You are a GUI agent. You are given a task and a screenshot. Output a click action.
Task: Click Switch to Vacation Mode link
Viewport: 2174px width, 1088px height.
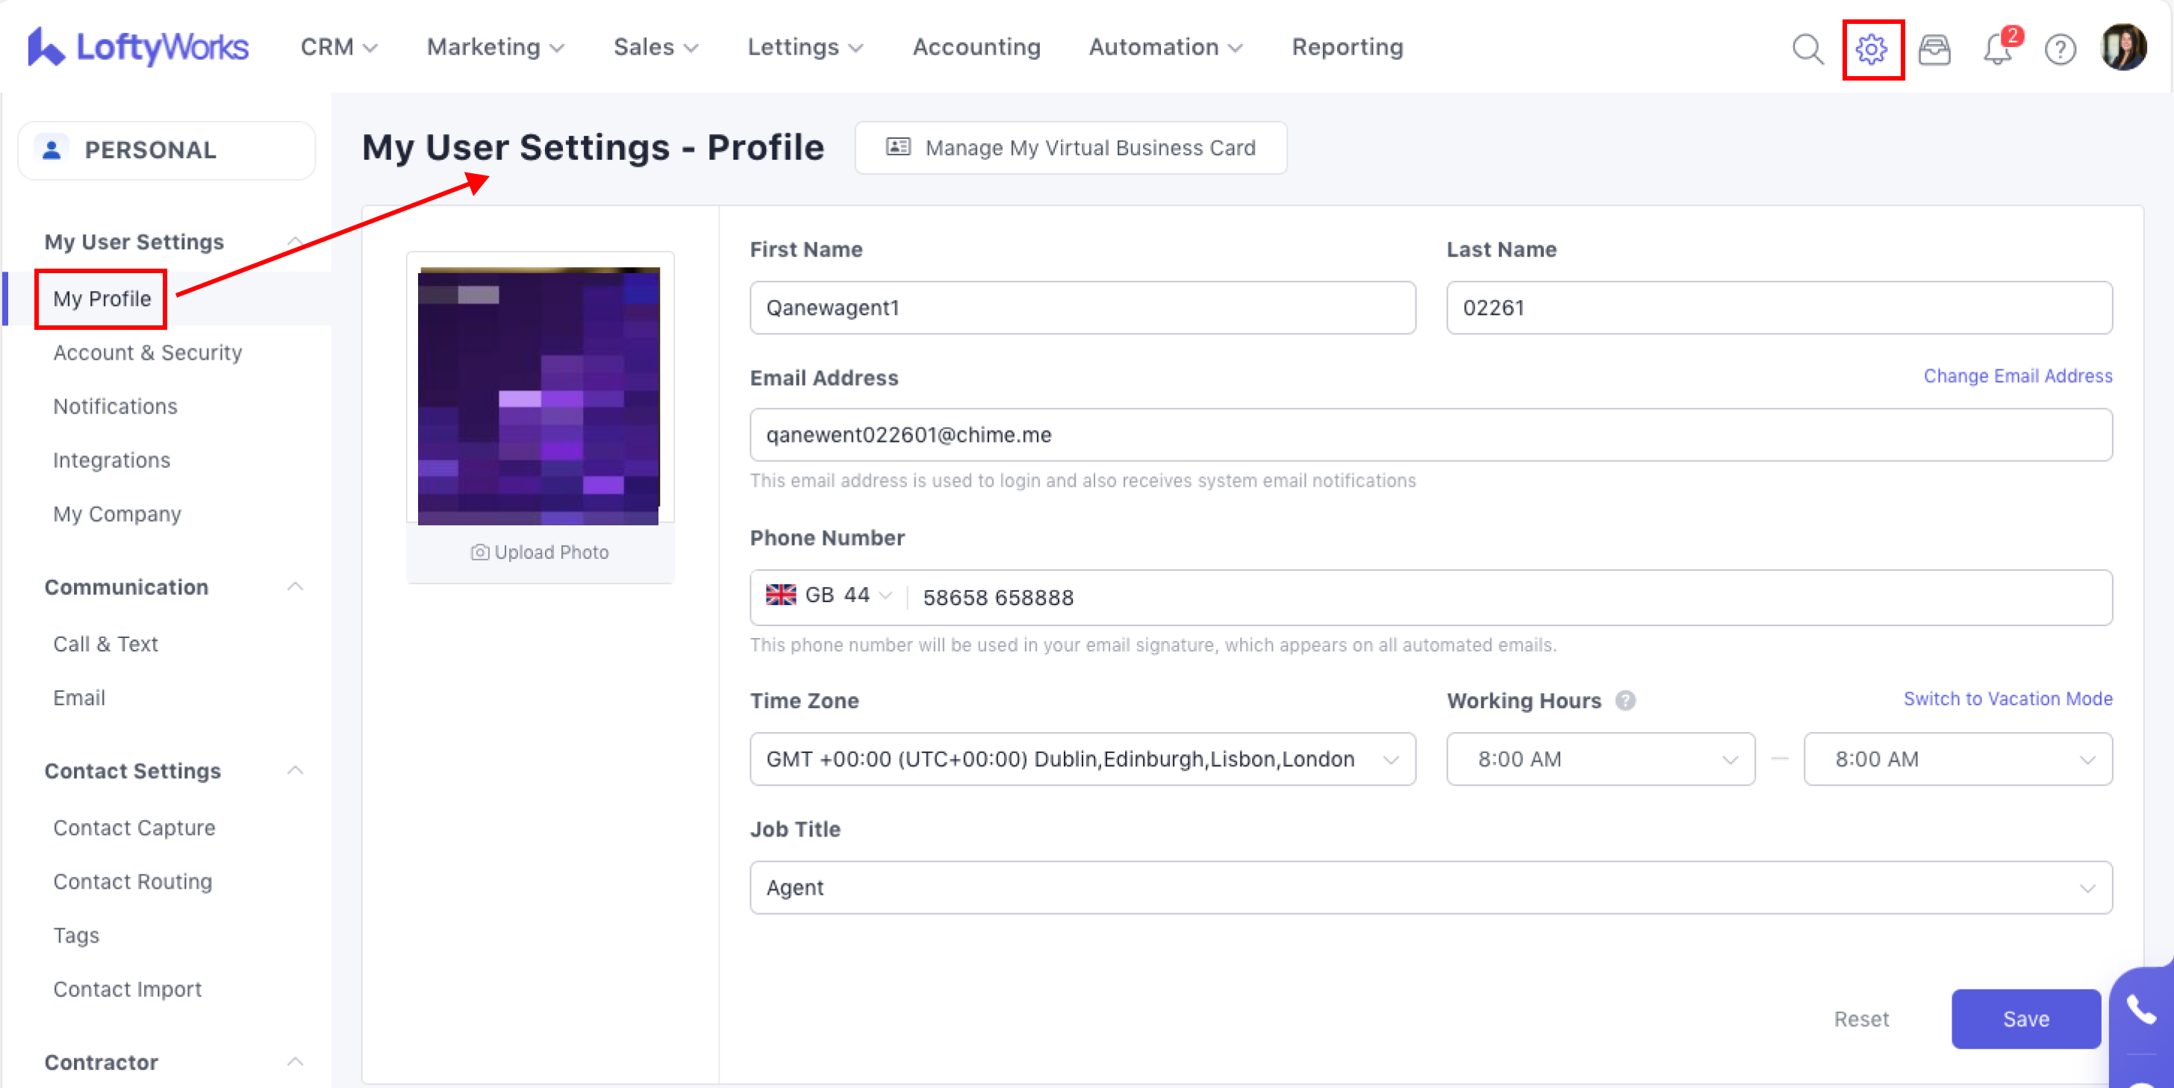click(x=2007, y=698)
